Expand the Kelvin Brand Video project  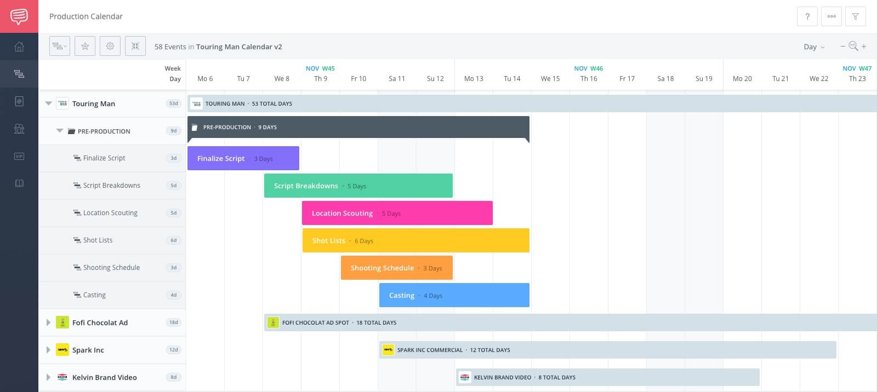[x=48, y=377]
